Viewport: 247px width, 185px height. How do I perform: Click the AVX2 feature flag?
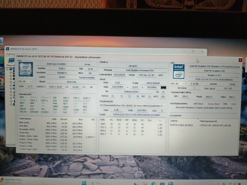[66, 101]
